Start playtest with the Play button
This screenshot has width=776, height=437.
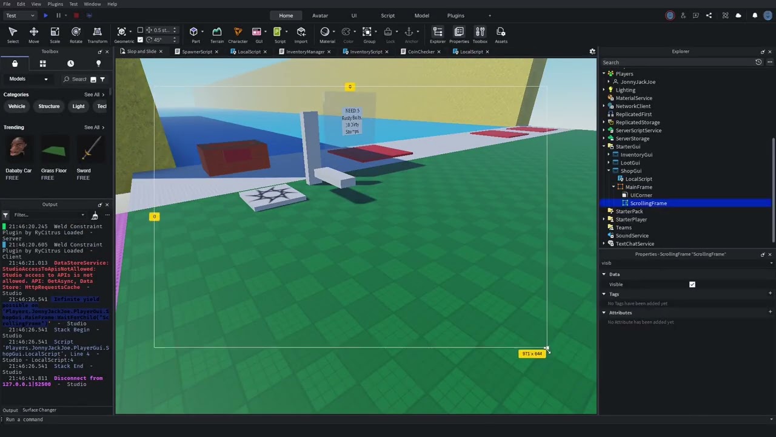(45, 15)
